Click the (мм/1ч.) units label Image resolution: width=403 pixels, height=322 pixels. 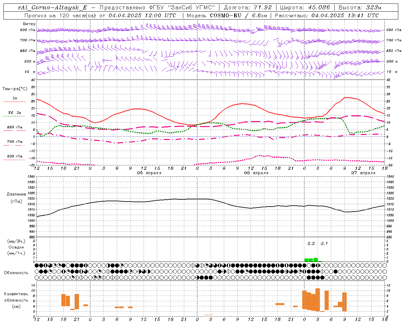(16, 253)
